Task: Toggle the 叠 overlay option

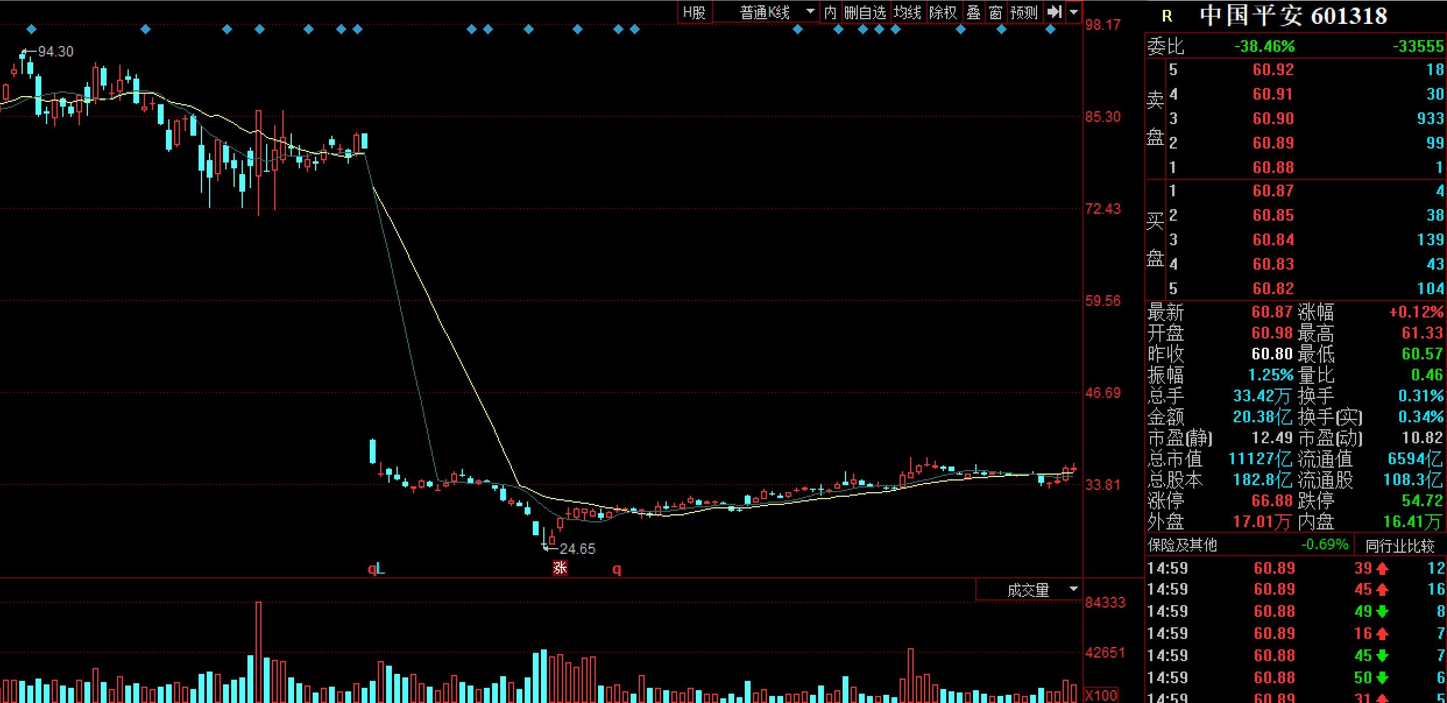Action: pyautogui.click(x=974, y=12)
